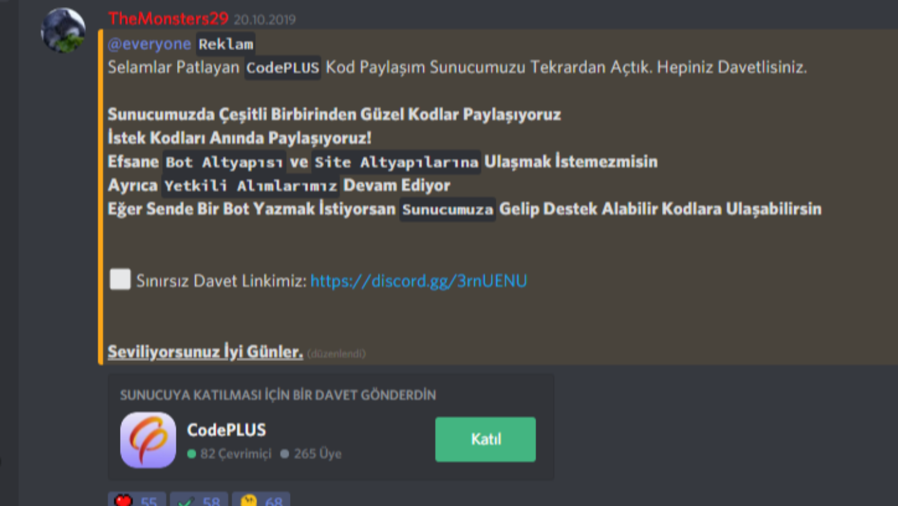Click the white square emoji before Sınırsız
The height and width of the screenshot is (506, 898).
tap(120, 280)
